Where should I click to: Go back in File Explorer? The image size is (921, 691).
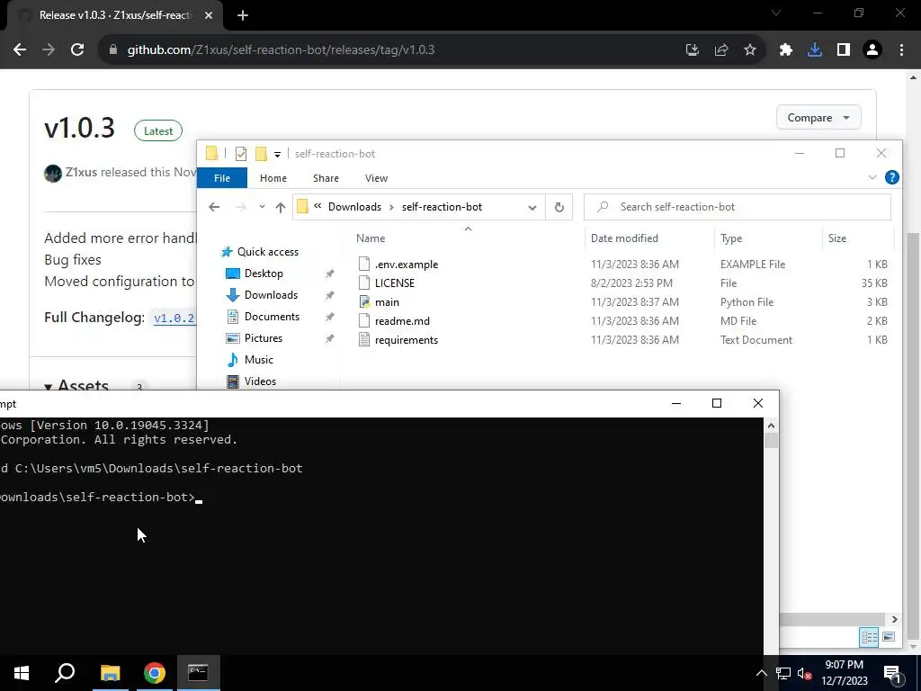pos(214,207)
